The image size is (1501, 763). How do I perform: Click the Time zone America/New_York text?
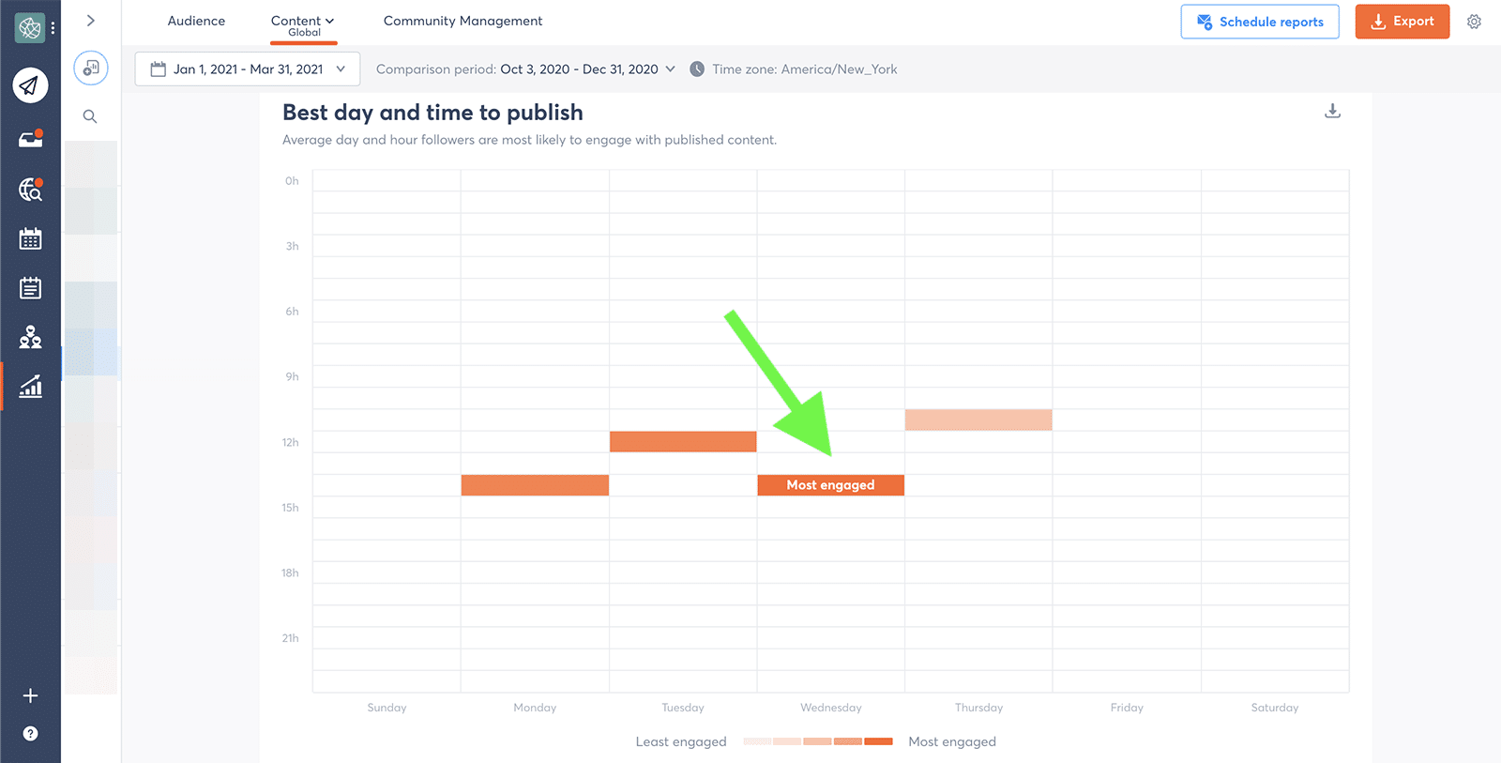coord(805,69)
